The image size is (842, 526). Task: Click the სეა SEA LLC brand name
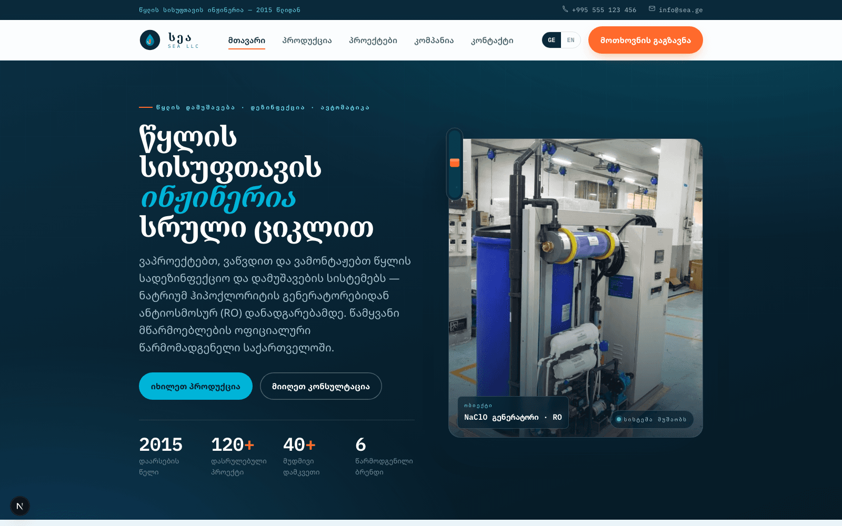183,40
